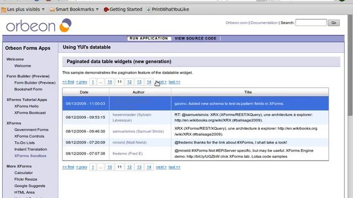This screenshot has height=198, width=353.
Task: Select page 10 in top paginator
Action: [110, 82]
